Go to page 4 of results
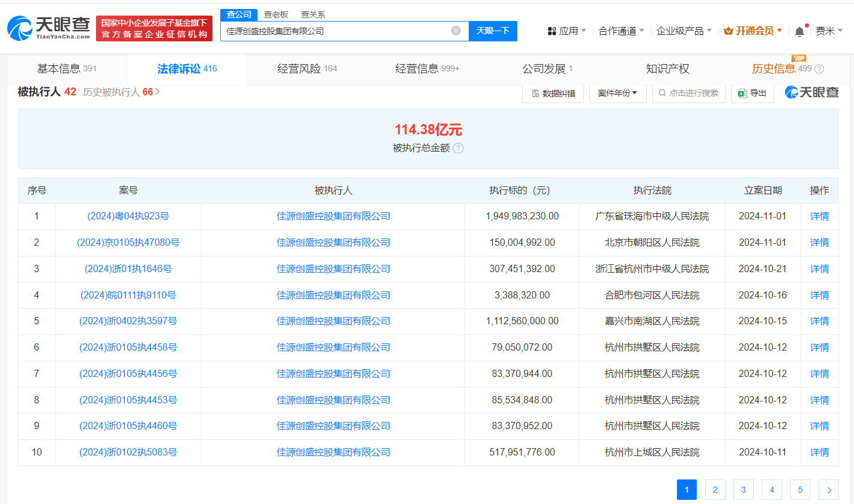Image resolution: width=854 pixels, height=504 pixels. pos(772,490)
